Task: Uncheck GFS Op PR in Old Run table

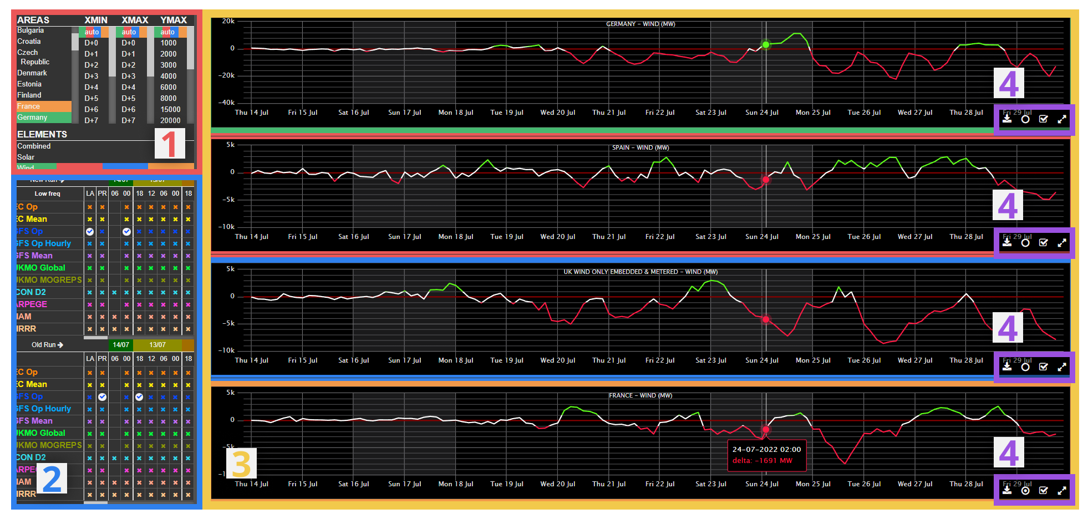Action: click(x=102, y=396)
